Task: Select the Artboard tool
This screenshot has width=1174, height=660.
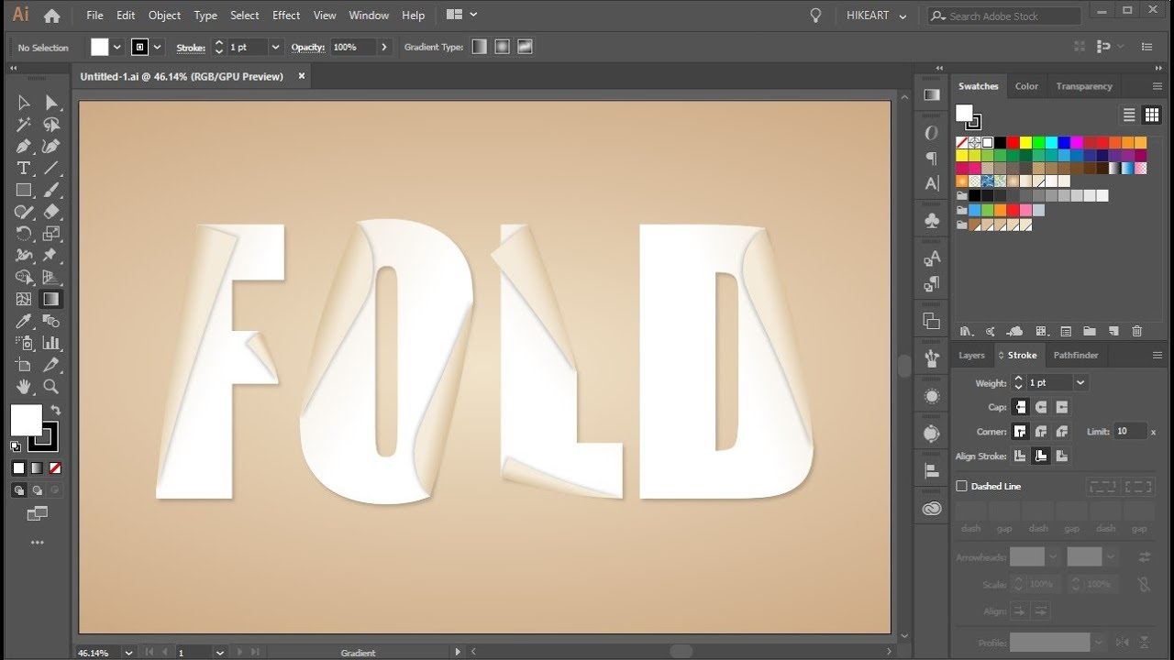Action: [24, 365]
